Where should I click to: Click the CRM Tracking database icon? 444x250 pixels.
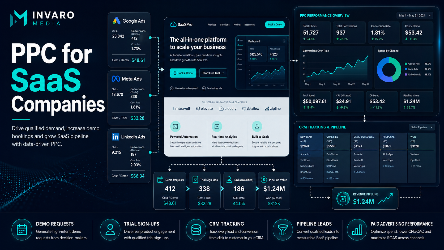pos(196,230)
